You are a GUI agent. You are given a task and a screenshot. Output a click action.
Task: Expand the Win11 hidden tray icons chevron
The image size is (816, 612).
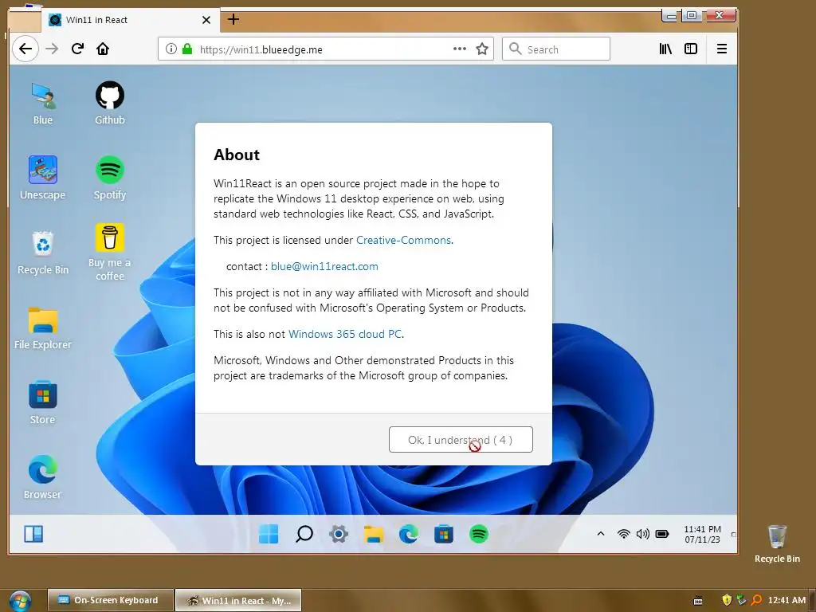(x=601, y=534)
